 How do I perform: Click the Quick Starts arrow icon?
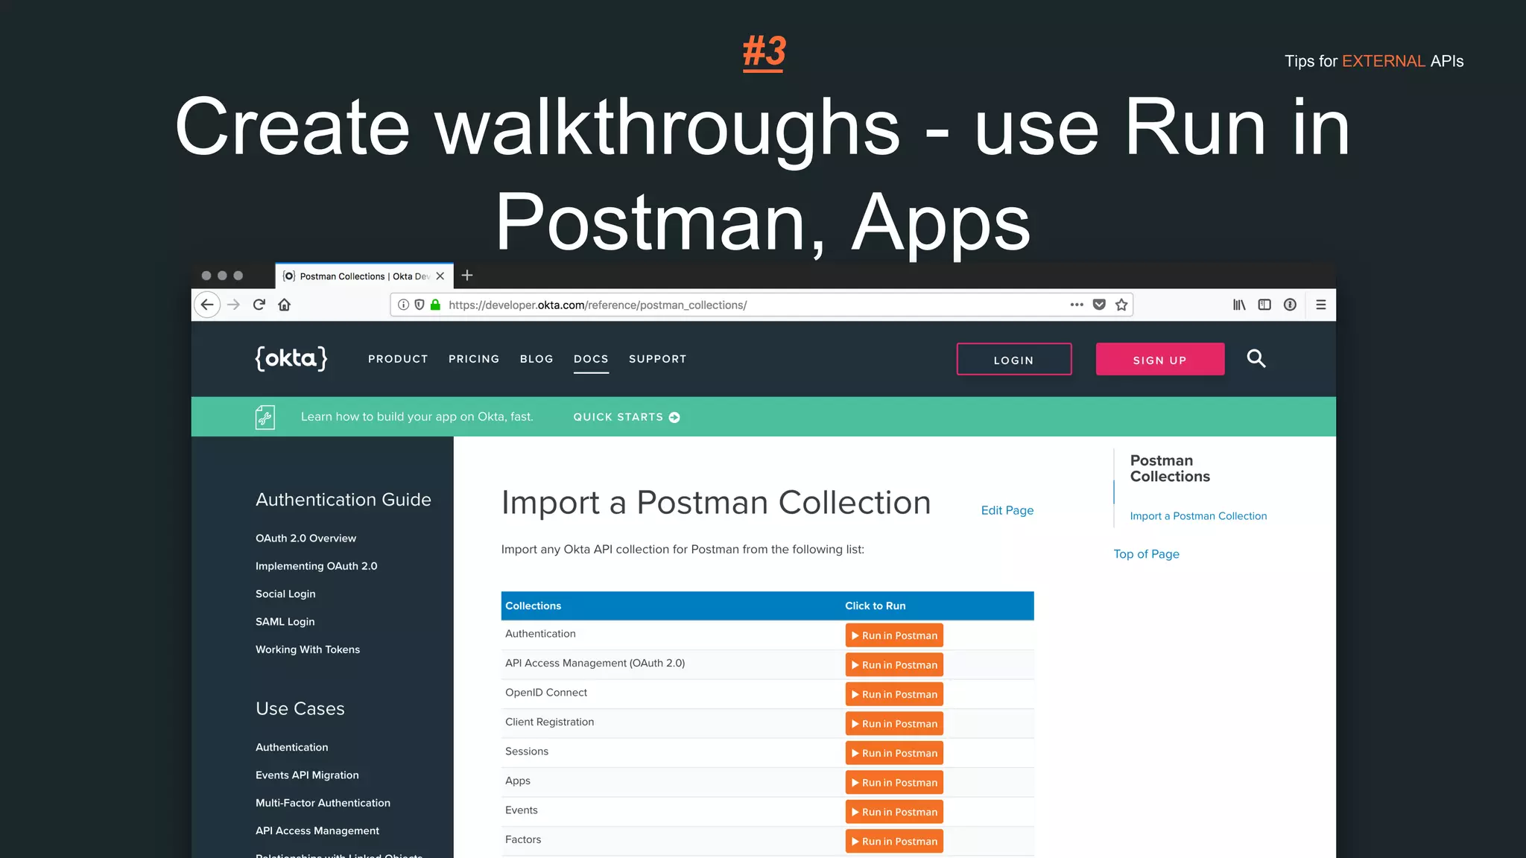[x=674, y=417]
